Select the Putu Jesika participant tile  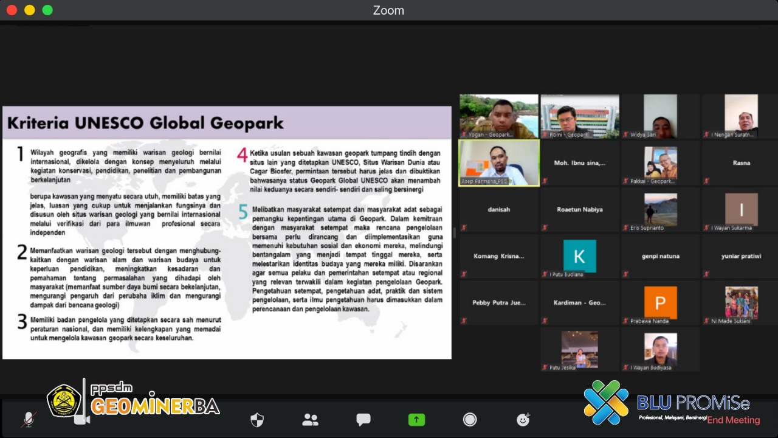pos(580,349)
